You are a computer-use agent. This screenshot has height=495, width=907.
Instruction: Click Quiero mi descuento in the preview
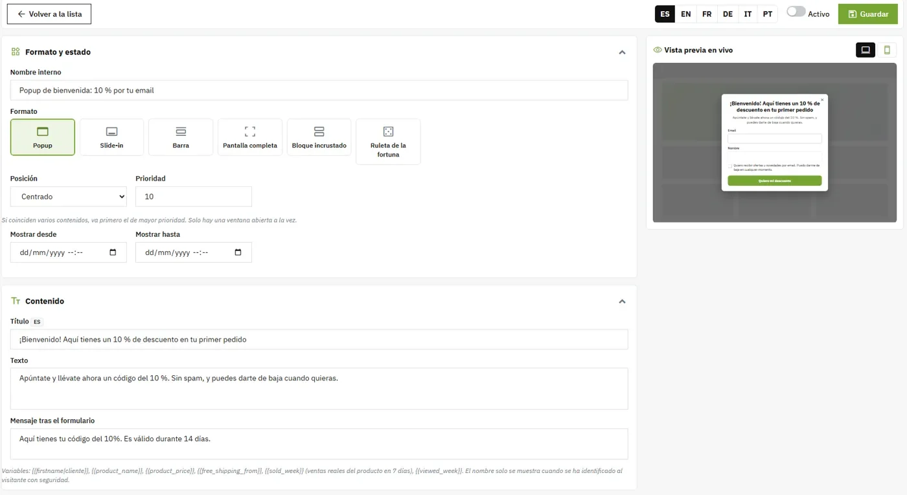(x=775, y=181)
